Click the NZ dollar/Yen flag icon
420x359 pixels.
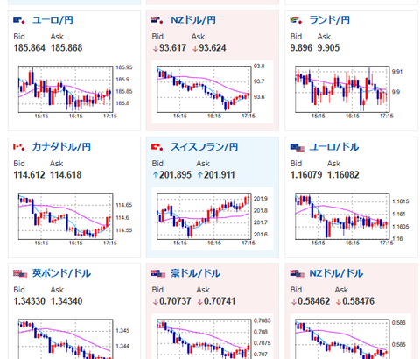pyautogui.click(x=158, y=20)
